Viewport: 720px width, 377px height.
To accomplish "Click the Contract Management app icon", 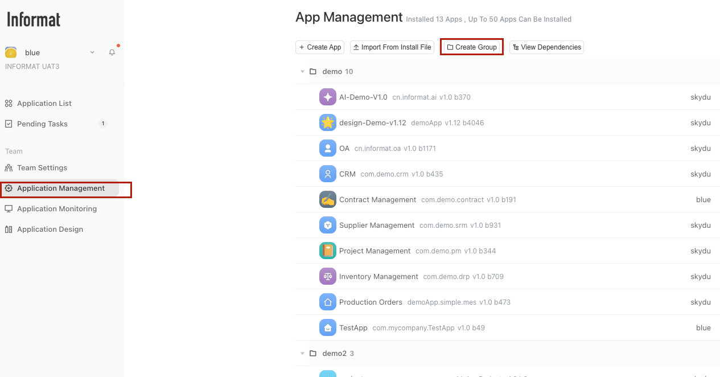I will pyautogui.click(x=328, y=200).
